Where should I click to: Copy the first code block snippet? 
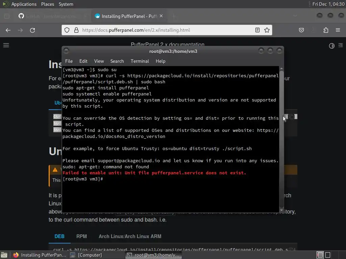[x=292, y=116]
